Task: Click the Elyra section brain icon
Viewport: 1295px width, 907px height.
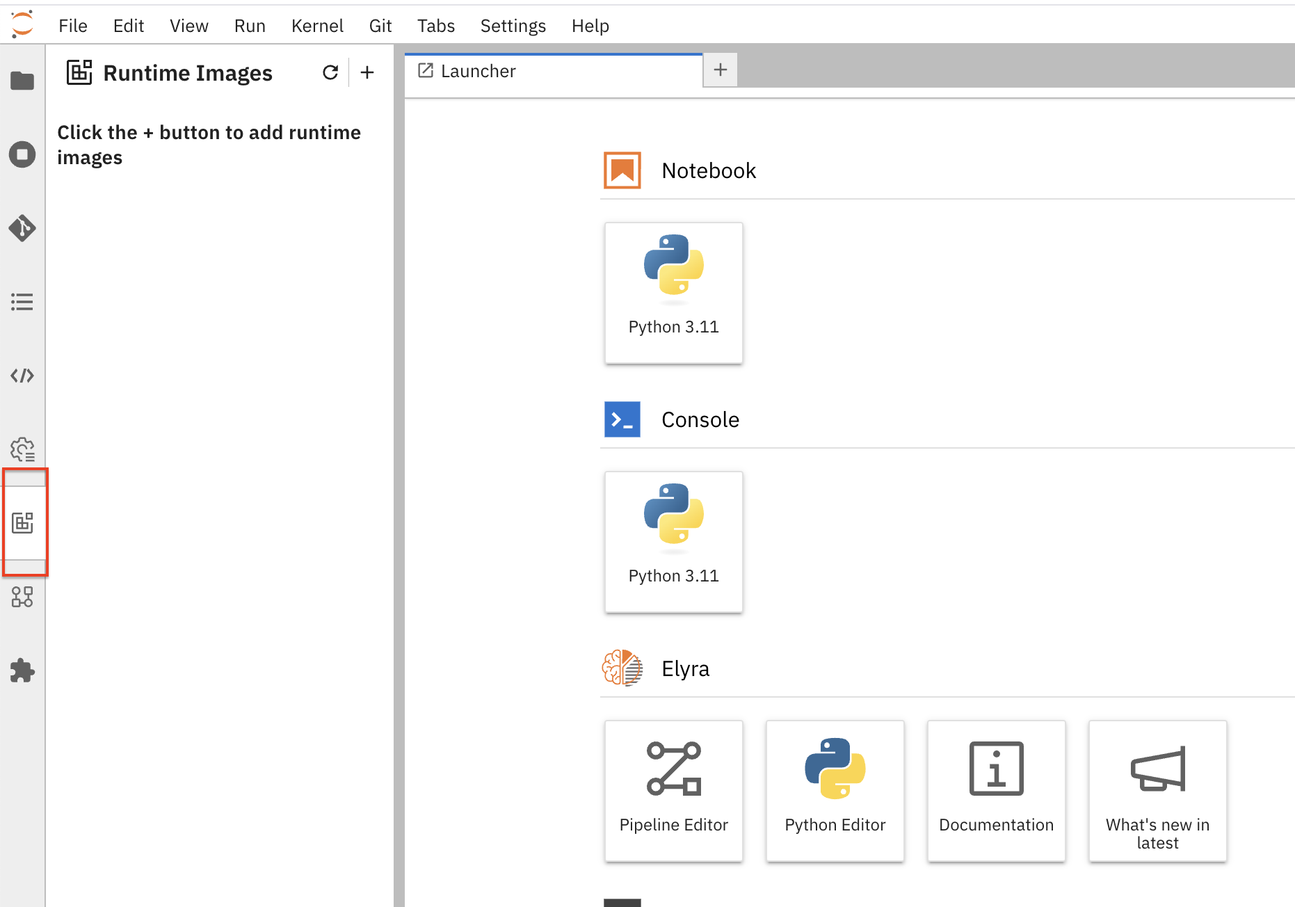Action: 622,668
